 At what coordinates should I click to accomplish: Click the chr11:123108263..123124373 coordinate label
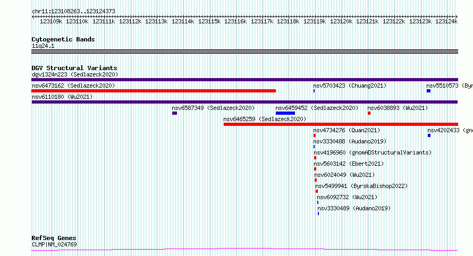pos(73,11)
